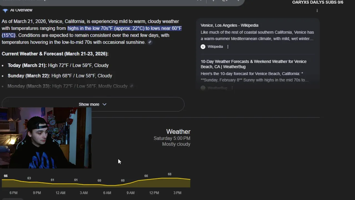Open the three-dot menu beside WeatherBug

click(232, 88)
